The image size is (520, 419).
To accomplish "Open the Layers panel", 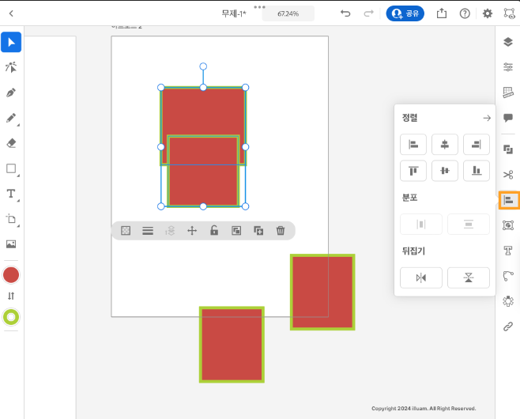I will click(x=507, y=42).
